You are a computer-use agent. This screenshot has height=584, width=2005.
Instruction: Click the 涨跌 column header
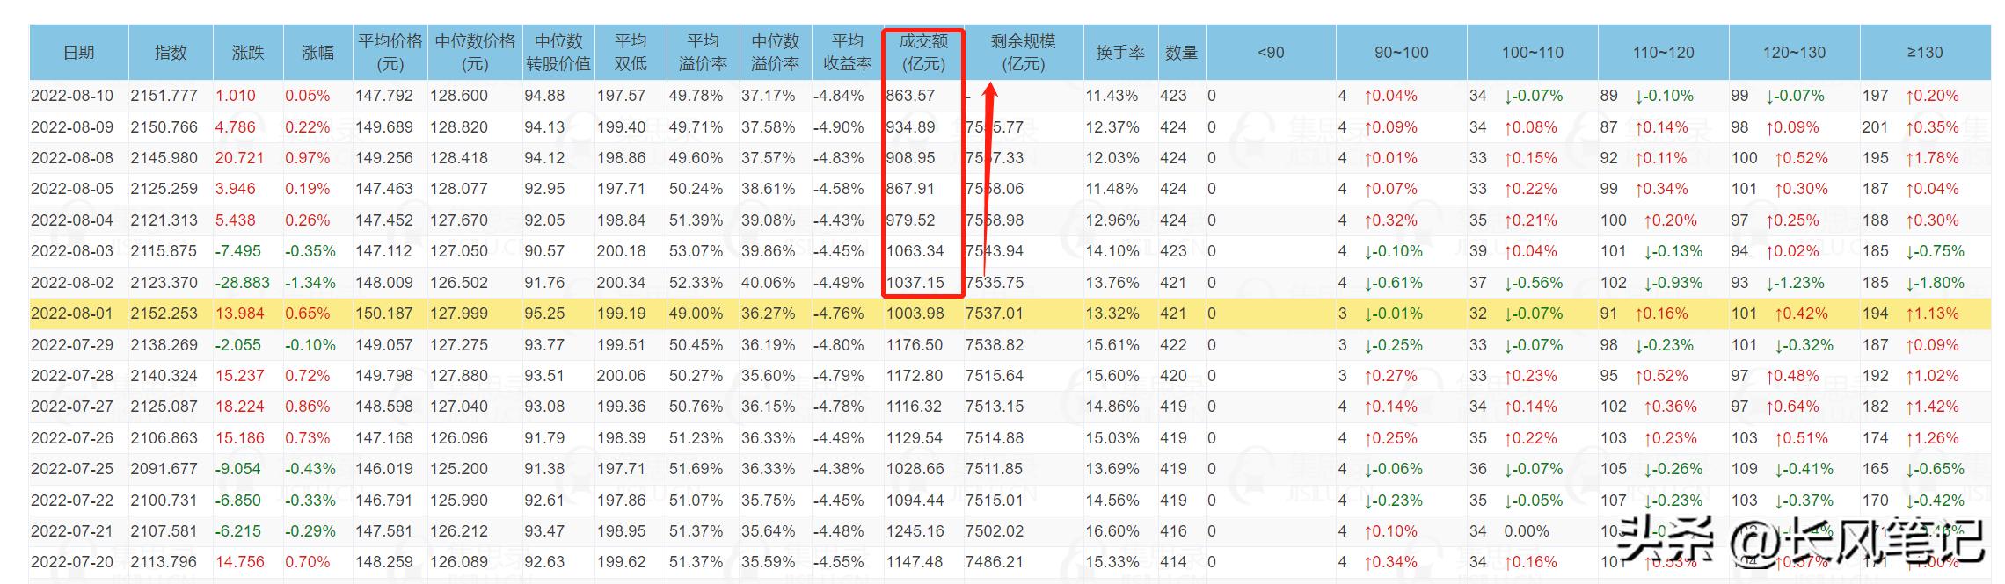248,53
